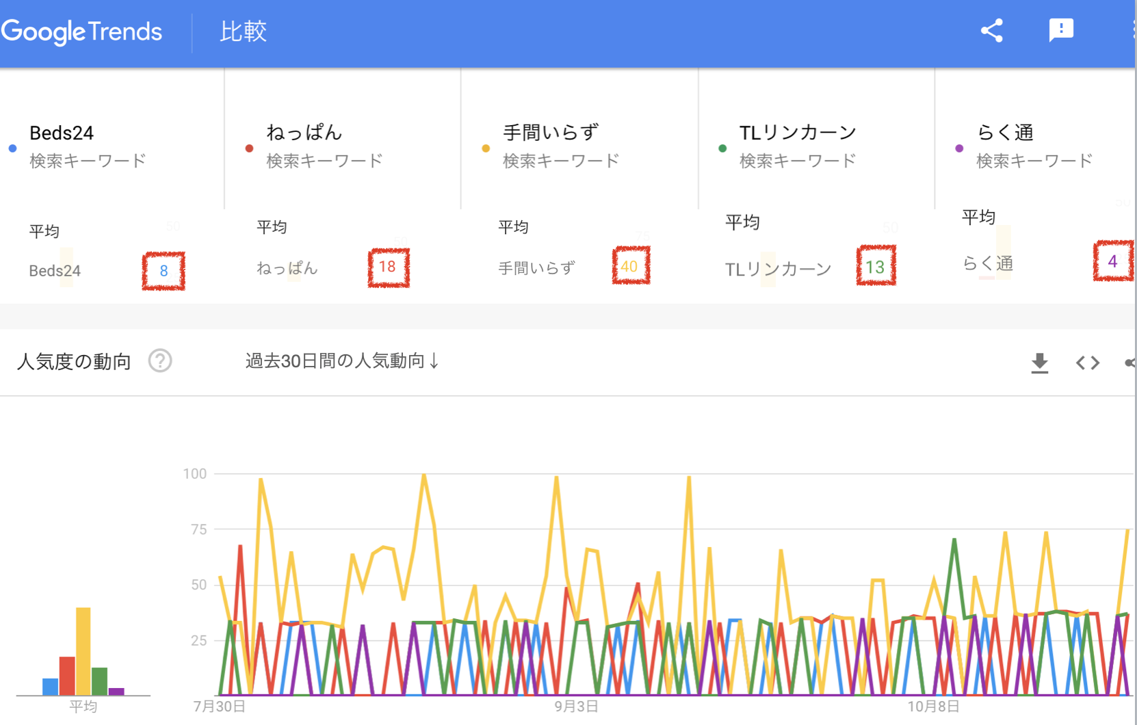Open the feedback icon in the header
The width and height of the screenshot is (1137, 725).
pos(1060,30)
